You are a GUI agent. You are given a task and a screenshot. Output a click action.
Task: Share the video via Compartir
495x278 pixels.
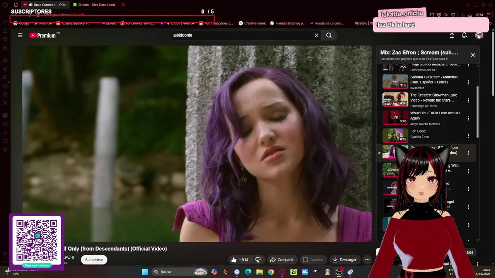[282, 260]
